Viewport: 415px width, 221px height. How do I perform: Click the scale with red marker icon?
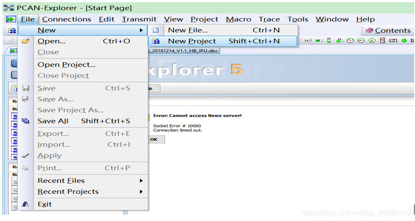click(393, 40)
